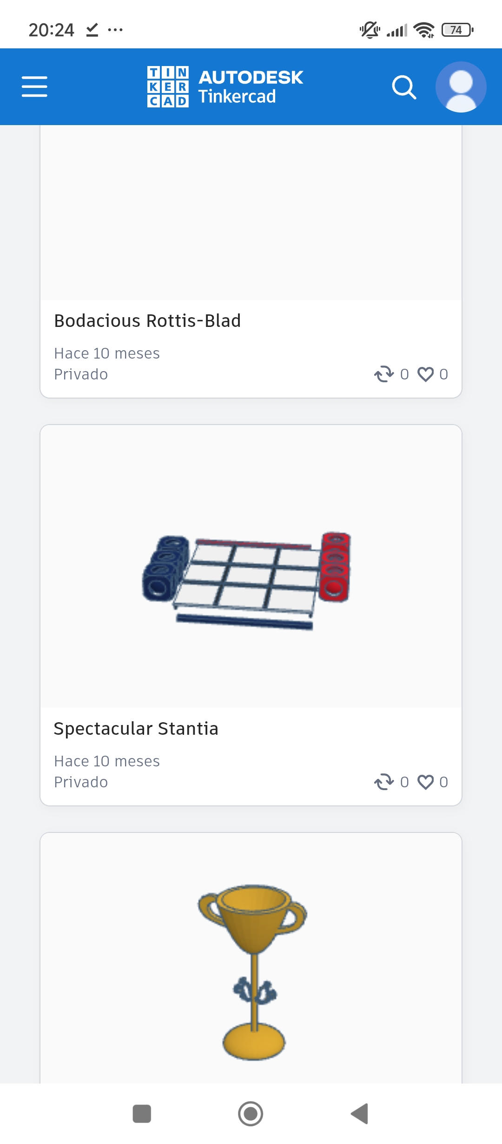This screenshot has height=1144, width=502.
Task: Tap the search magnifier icon
Action: click(x=404, y=87)
